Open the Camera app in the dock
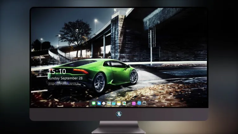The width and height of the screenshot is (238, 134). pyautogui.click(x=144, y=103)
